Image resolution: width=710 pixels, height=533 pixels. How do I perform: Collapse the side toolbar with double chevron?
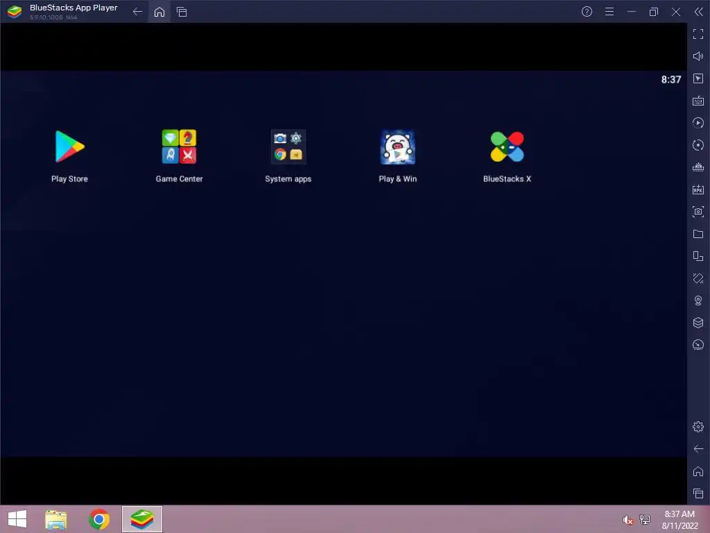(x=698, y=12)
